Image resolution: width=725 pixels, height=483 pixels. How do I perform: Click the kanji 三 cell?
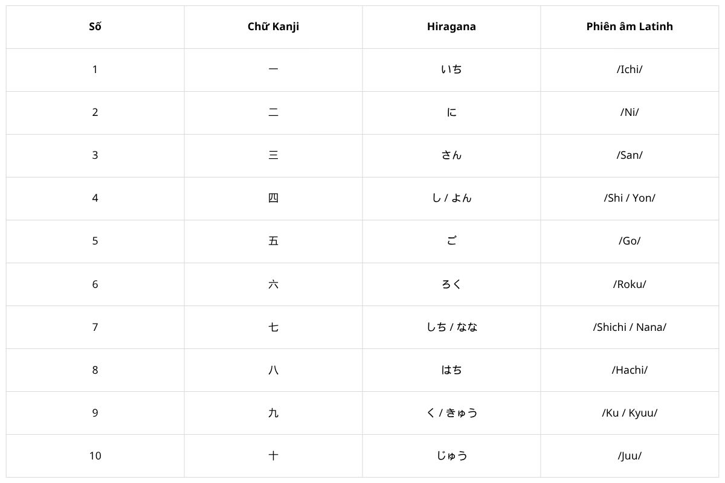tap(273, 156)
